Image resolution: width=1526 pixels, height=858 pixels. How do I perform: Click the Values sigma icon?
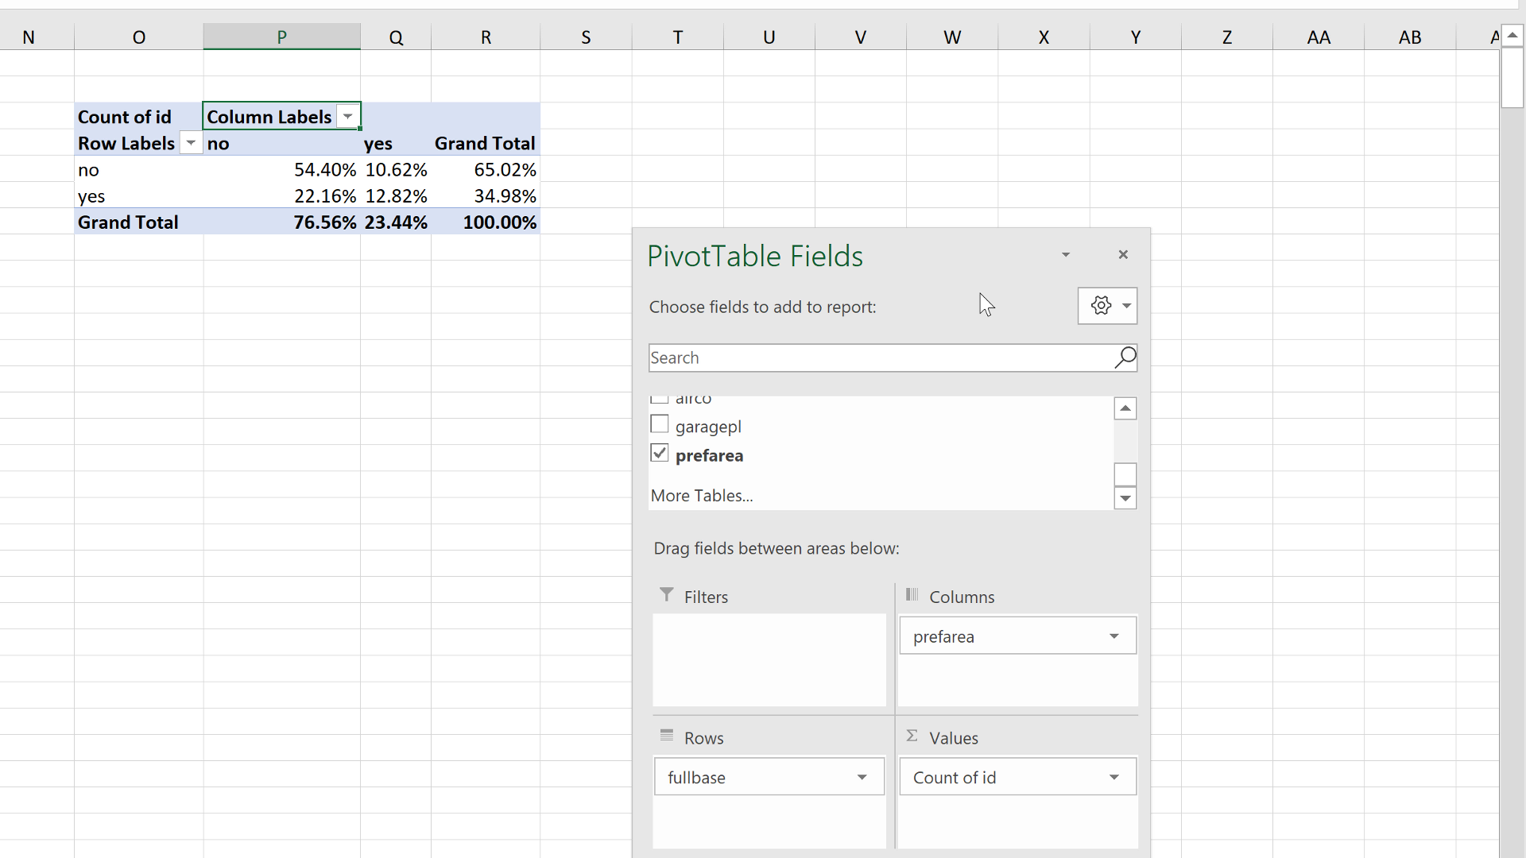pyautogui.click(x=912, y=736)
